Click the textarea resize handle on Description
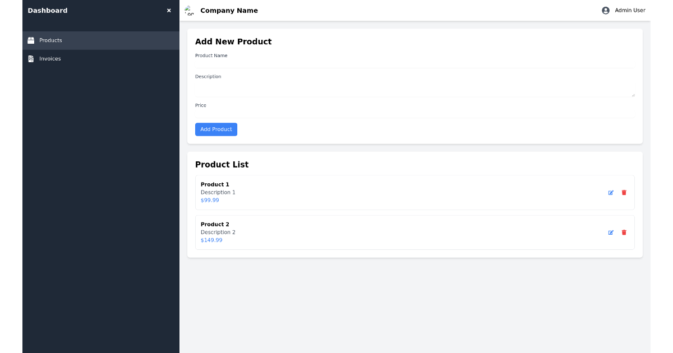 (633, 94)
